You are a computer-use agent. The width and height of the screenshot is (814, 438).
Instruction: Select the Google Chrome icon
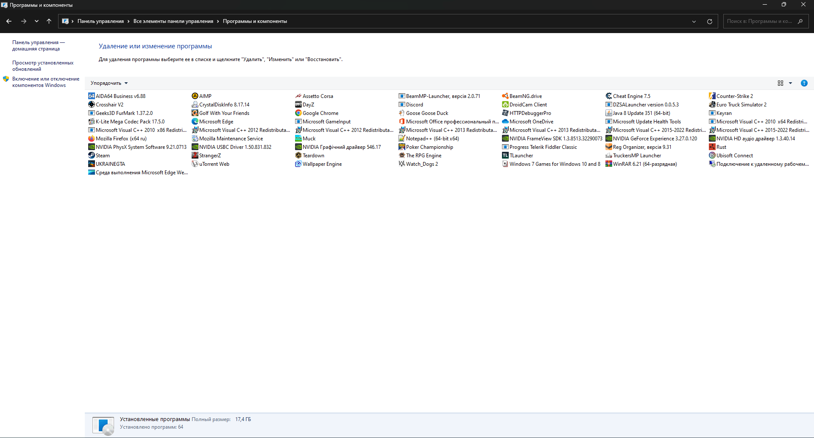[x=298, y=113]
